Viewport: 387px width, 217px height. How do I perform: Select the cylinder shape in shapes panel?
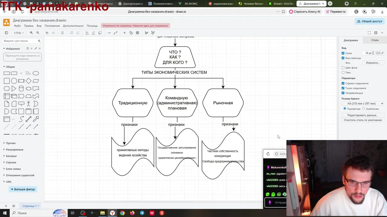[x=21, y=89]
